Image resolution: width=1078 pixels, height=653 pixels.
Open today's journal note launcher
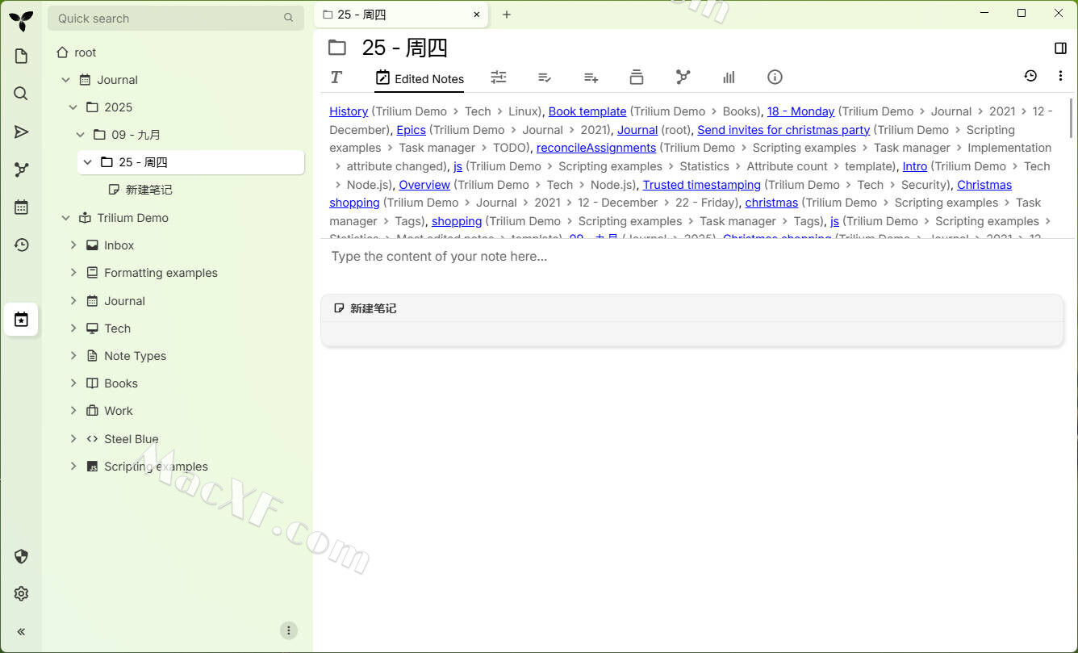tap(21, 320)
